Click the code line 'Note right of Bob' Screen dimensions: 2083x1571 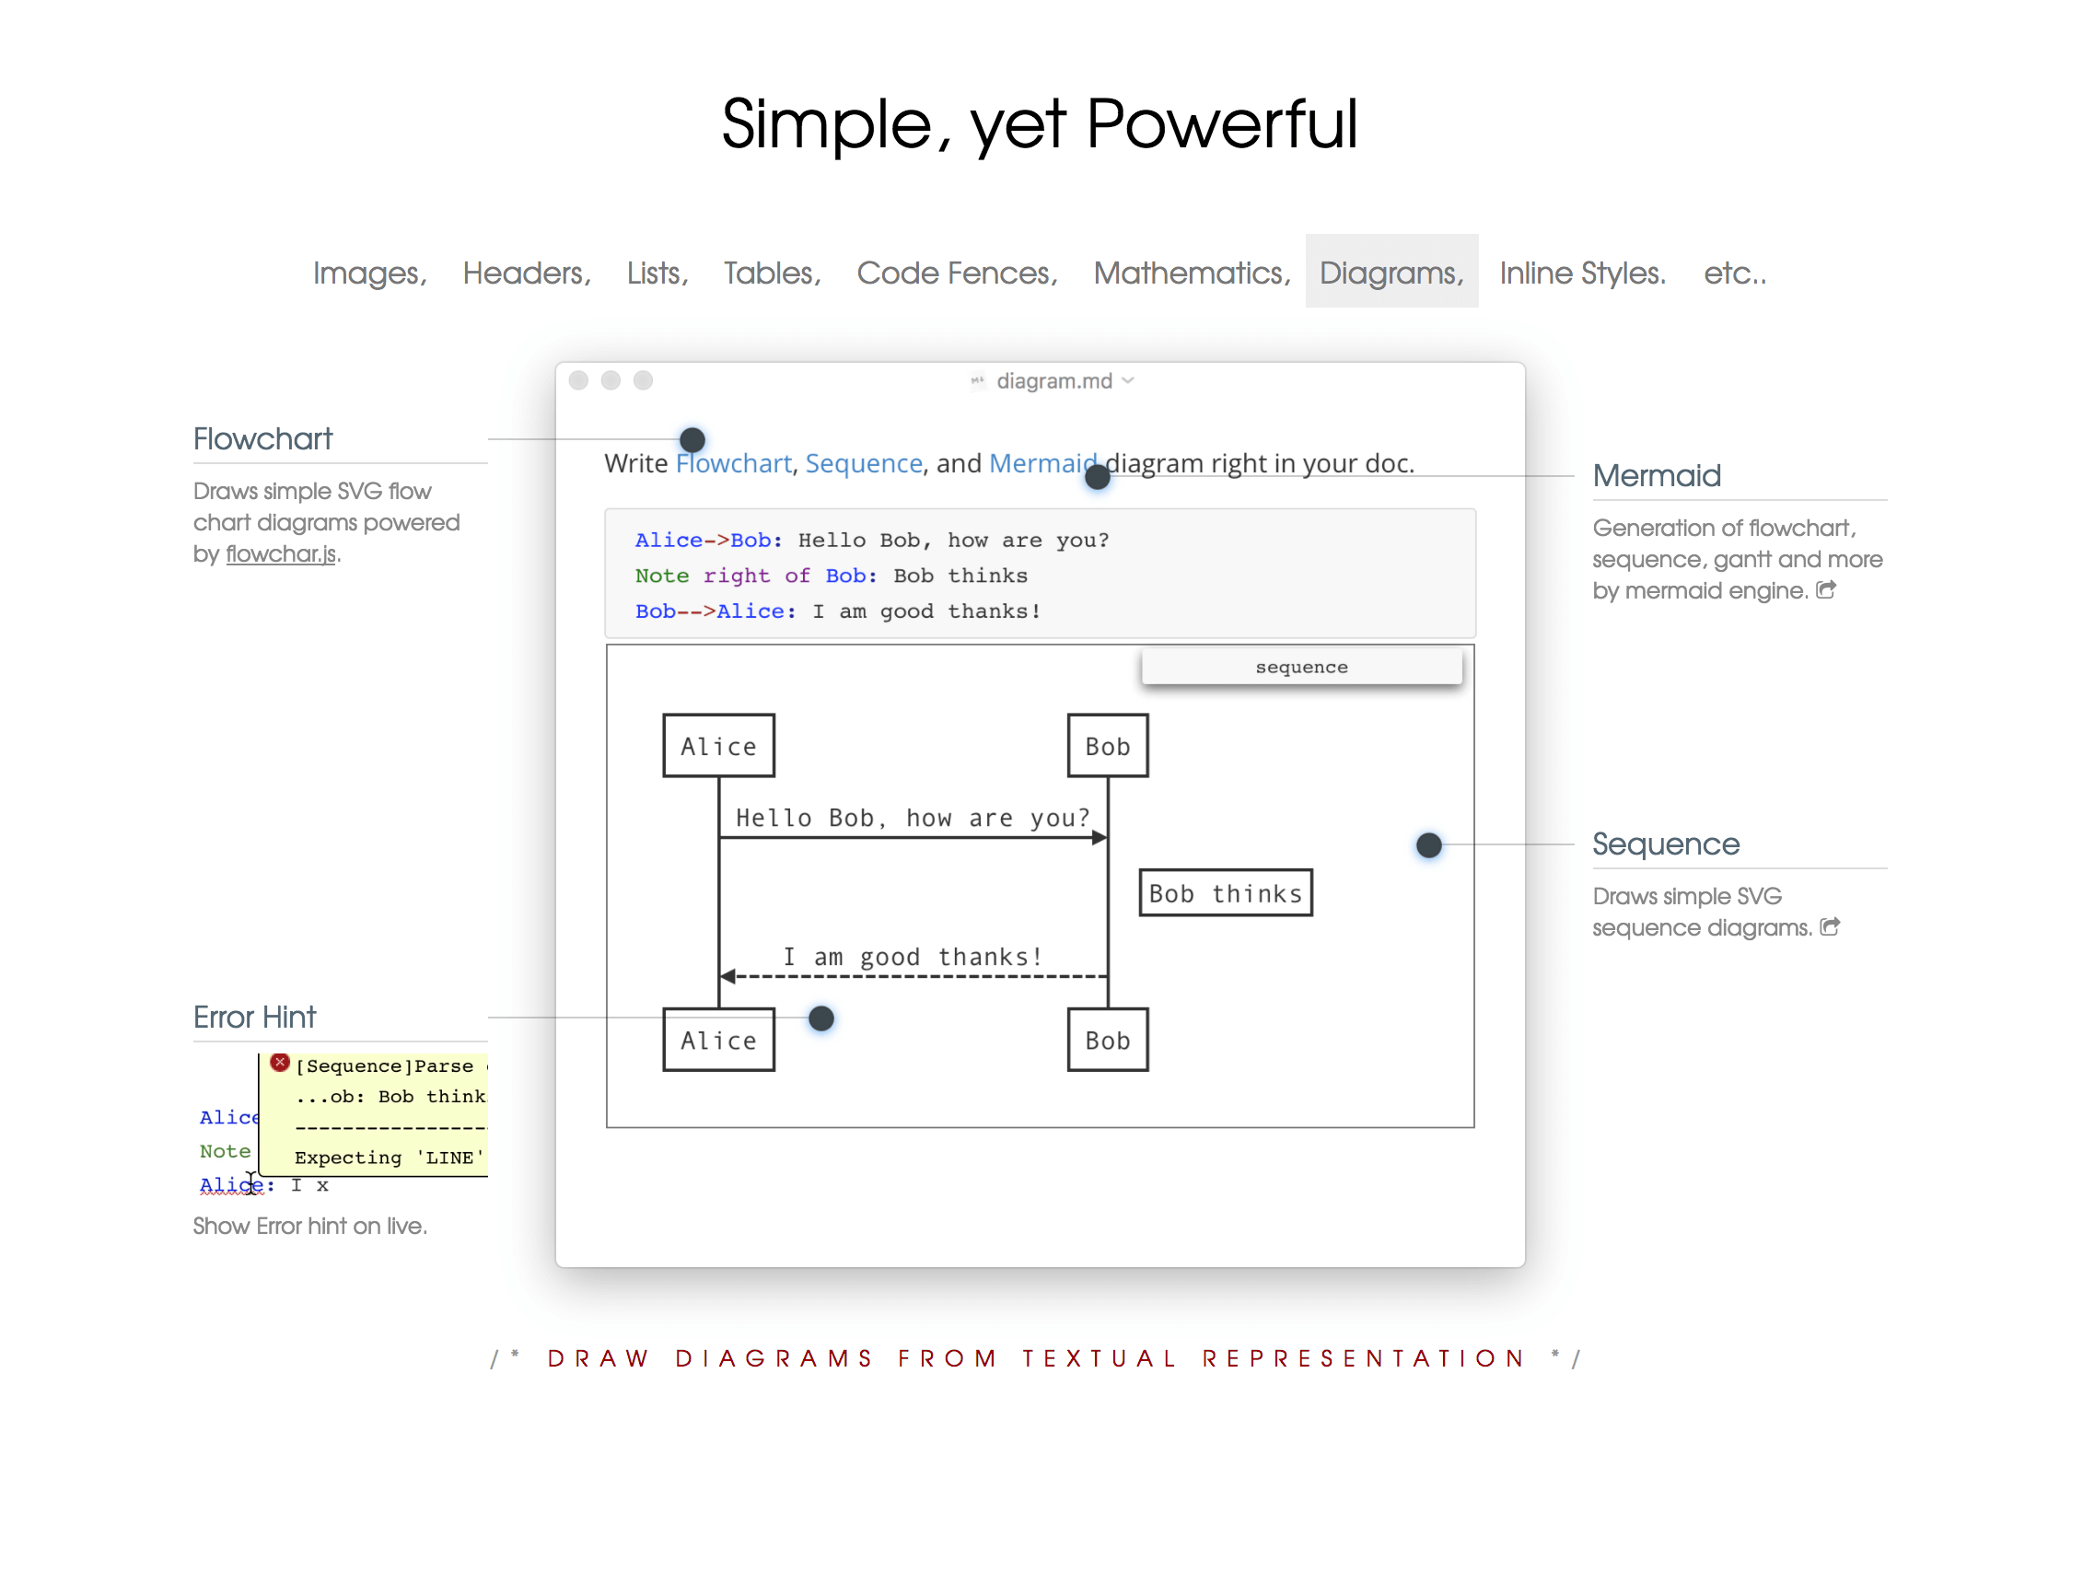[x=831, y=576]
